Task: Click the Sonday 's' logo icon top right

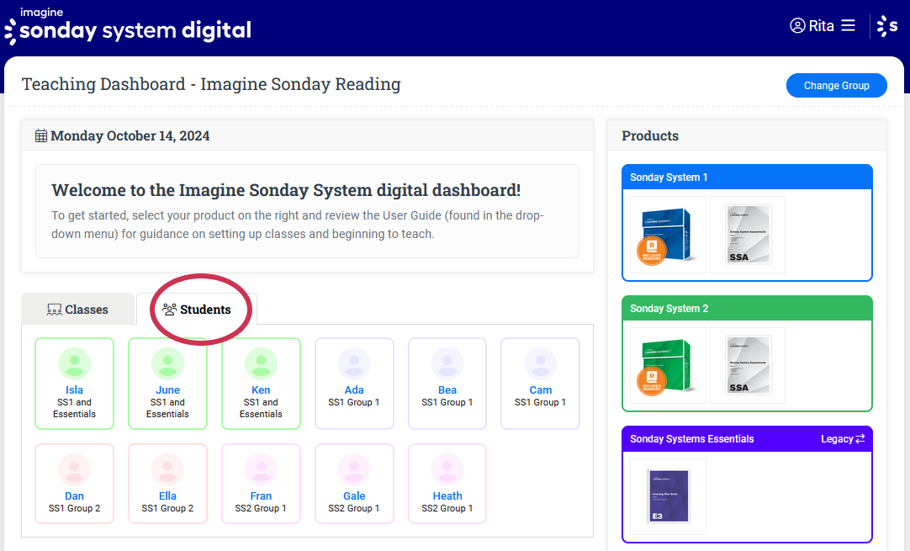Action: [x=887, y=26]
